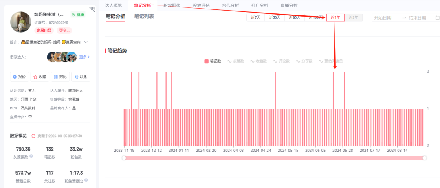
Task: Open help icon next to 灰豚指数
Action: click(x=31, y=156)
